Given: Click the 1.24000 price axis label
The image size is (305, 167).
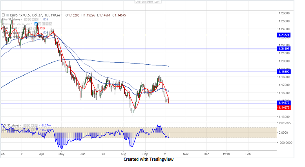Looking at the screenshot, I should coord(284,29).
